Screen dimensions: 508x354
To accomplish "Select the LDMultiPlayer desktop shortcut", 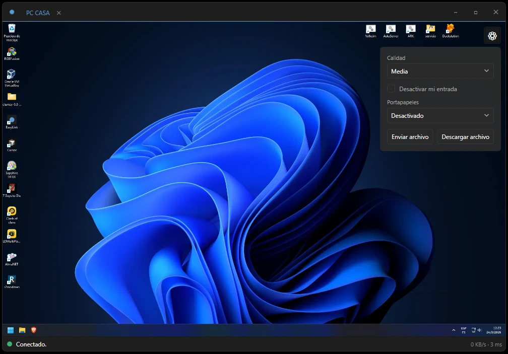I will pyautogui.click(x=12, y=236).
